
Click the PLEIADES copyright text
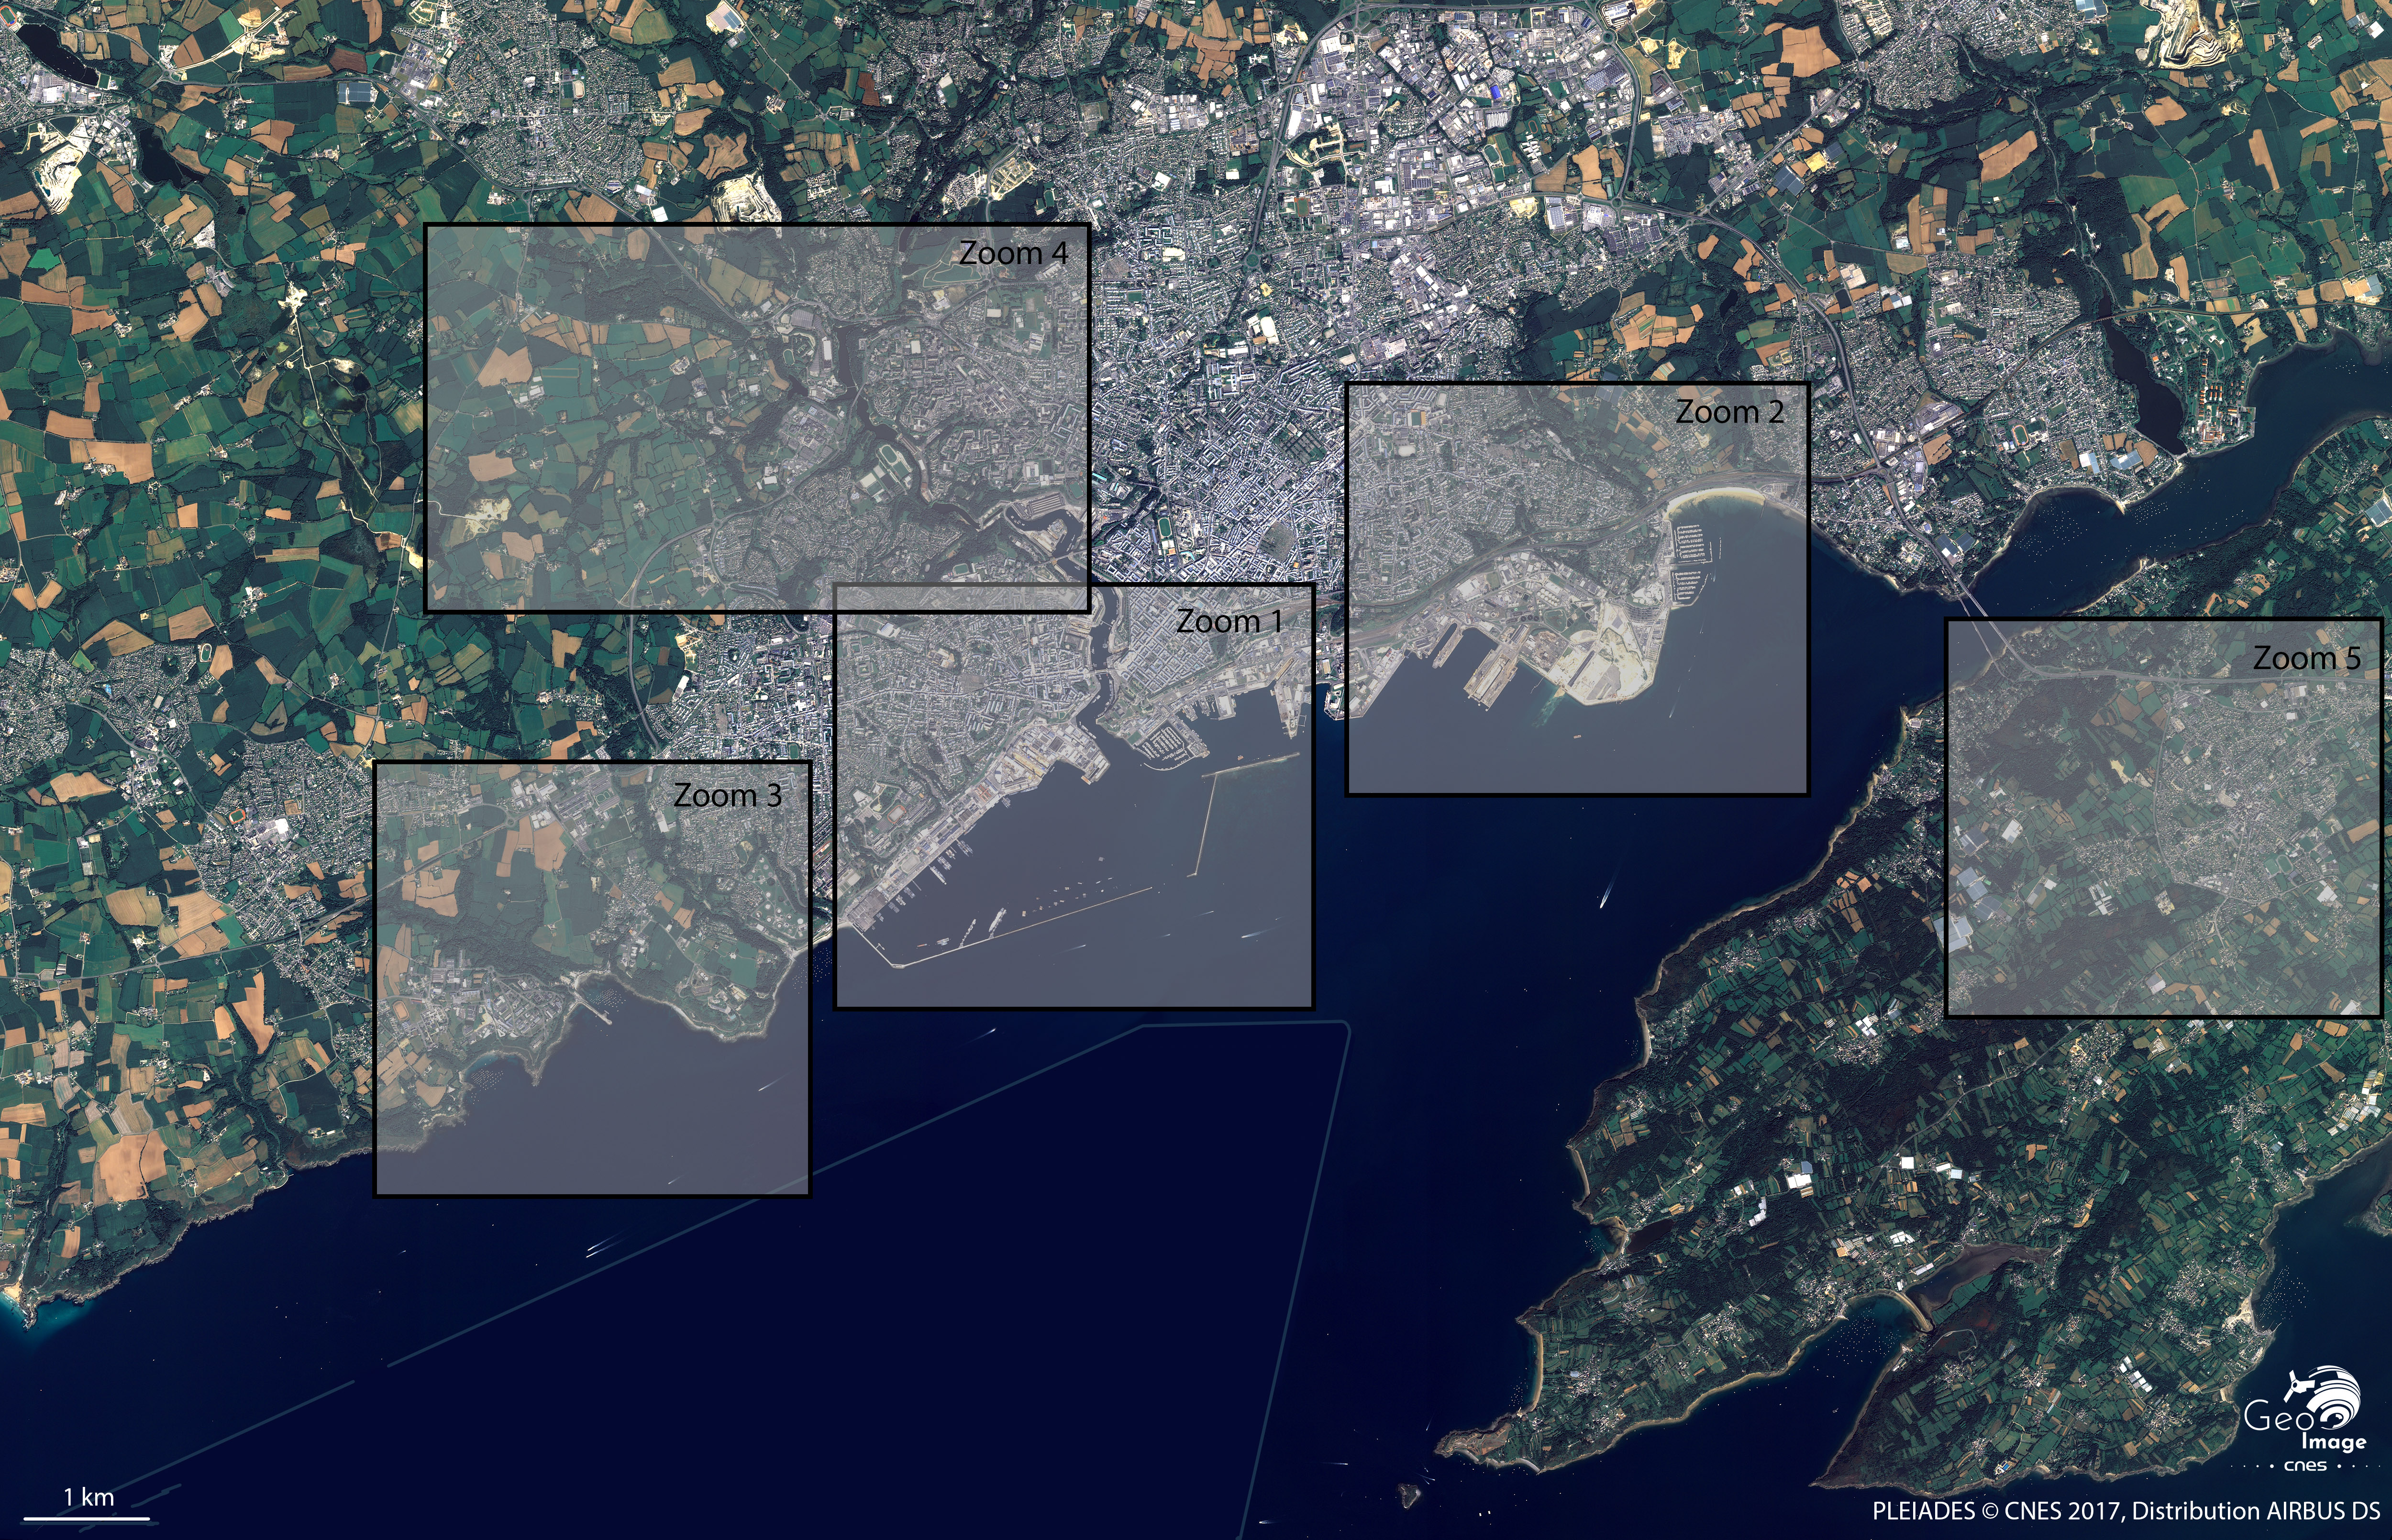[x=2125, y=1511]
